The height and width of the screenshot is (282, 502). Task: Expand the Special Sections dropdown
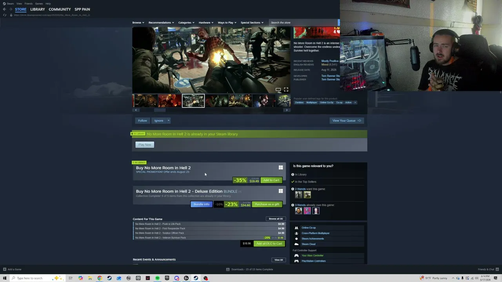click(x=252, y=23)
